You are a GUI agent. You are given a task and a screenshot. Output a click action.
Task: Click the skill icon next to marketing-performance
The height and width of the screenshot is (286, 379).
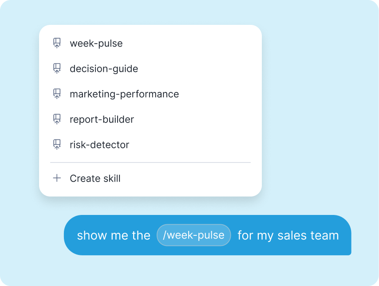pos(57,94)
